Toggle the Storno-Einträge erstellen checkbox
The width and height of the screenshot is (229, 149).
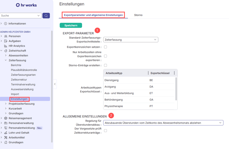point(105,65)
